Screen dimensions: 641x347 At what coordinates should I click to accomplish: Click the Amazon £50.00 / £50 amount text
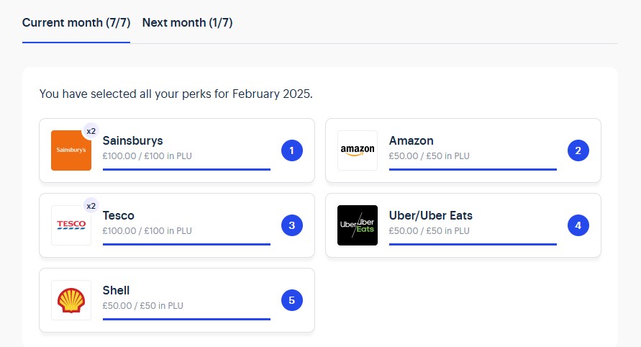click(x=429, y=156)
